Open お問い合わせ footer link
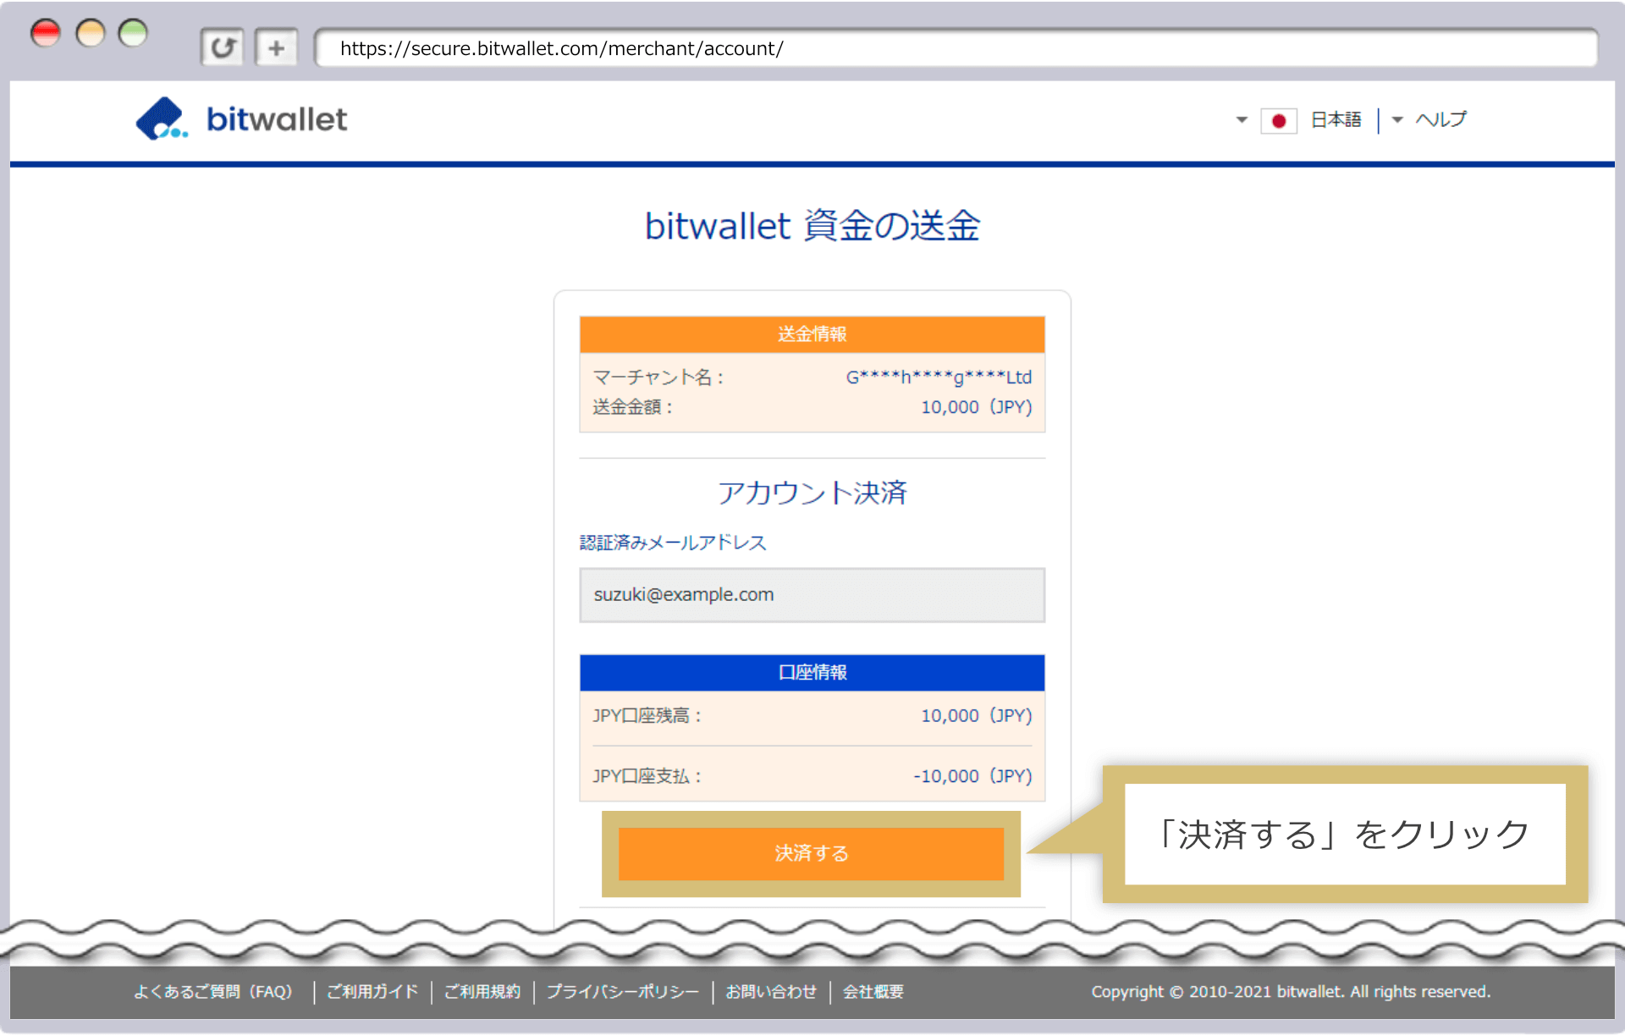 point(771,991)
